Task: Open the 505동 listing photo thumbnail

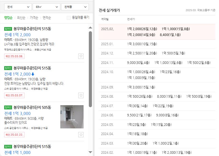Action: (x=72, y=117)
